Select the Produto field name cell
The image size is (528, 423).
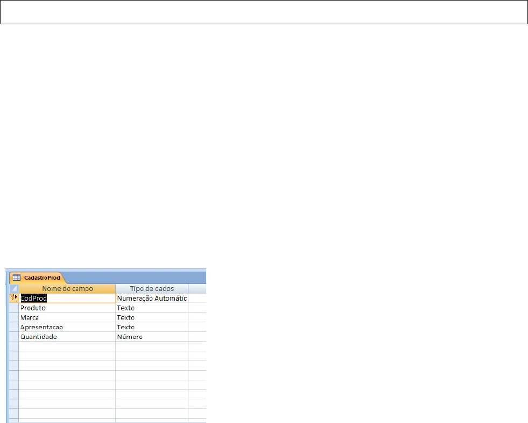pyautogui.click(x=67, y=308)
